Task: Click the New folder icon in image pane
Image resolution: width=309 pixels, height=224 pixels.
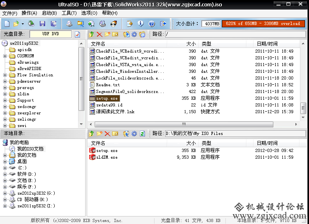Action: (107, 34)
